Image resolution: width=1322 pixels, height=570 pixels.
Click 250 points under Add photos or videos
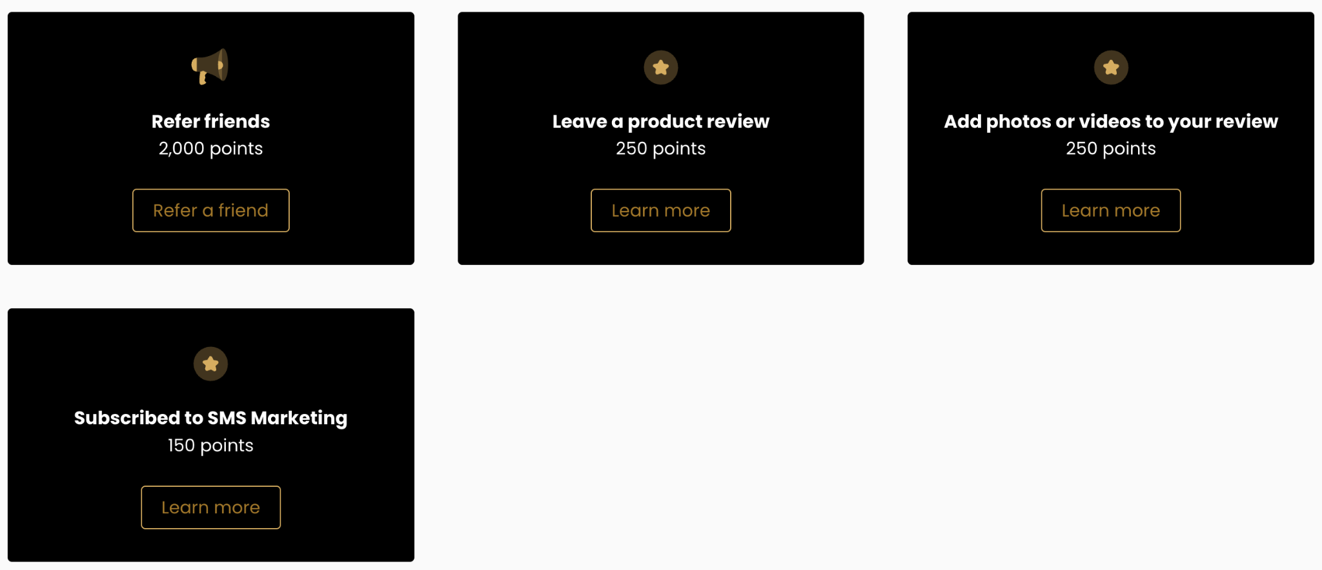(x=1110, y=148)
